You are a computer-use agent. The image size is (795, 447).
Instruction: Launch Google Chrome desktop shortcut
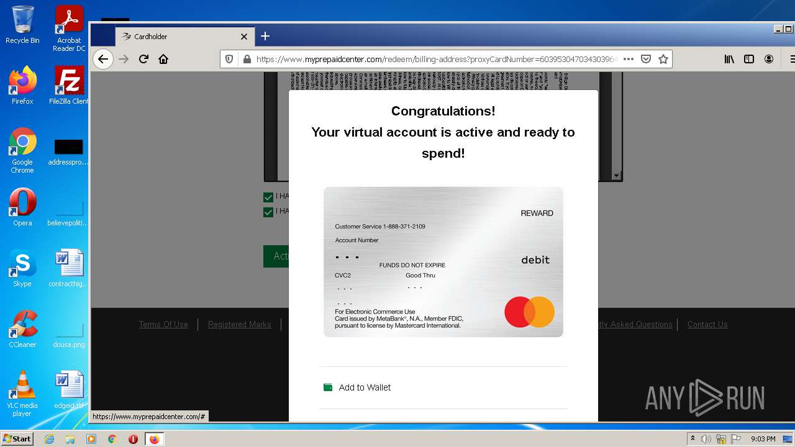tap(22, 150)
